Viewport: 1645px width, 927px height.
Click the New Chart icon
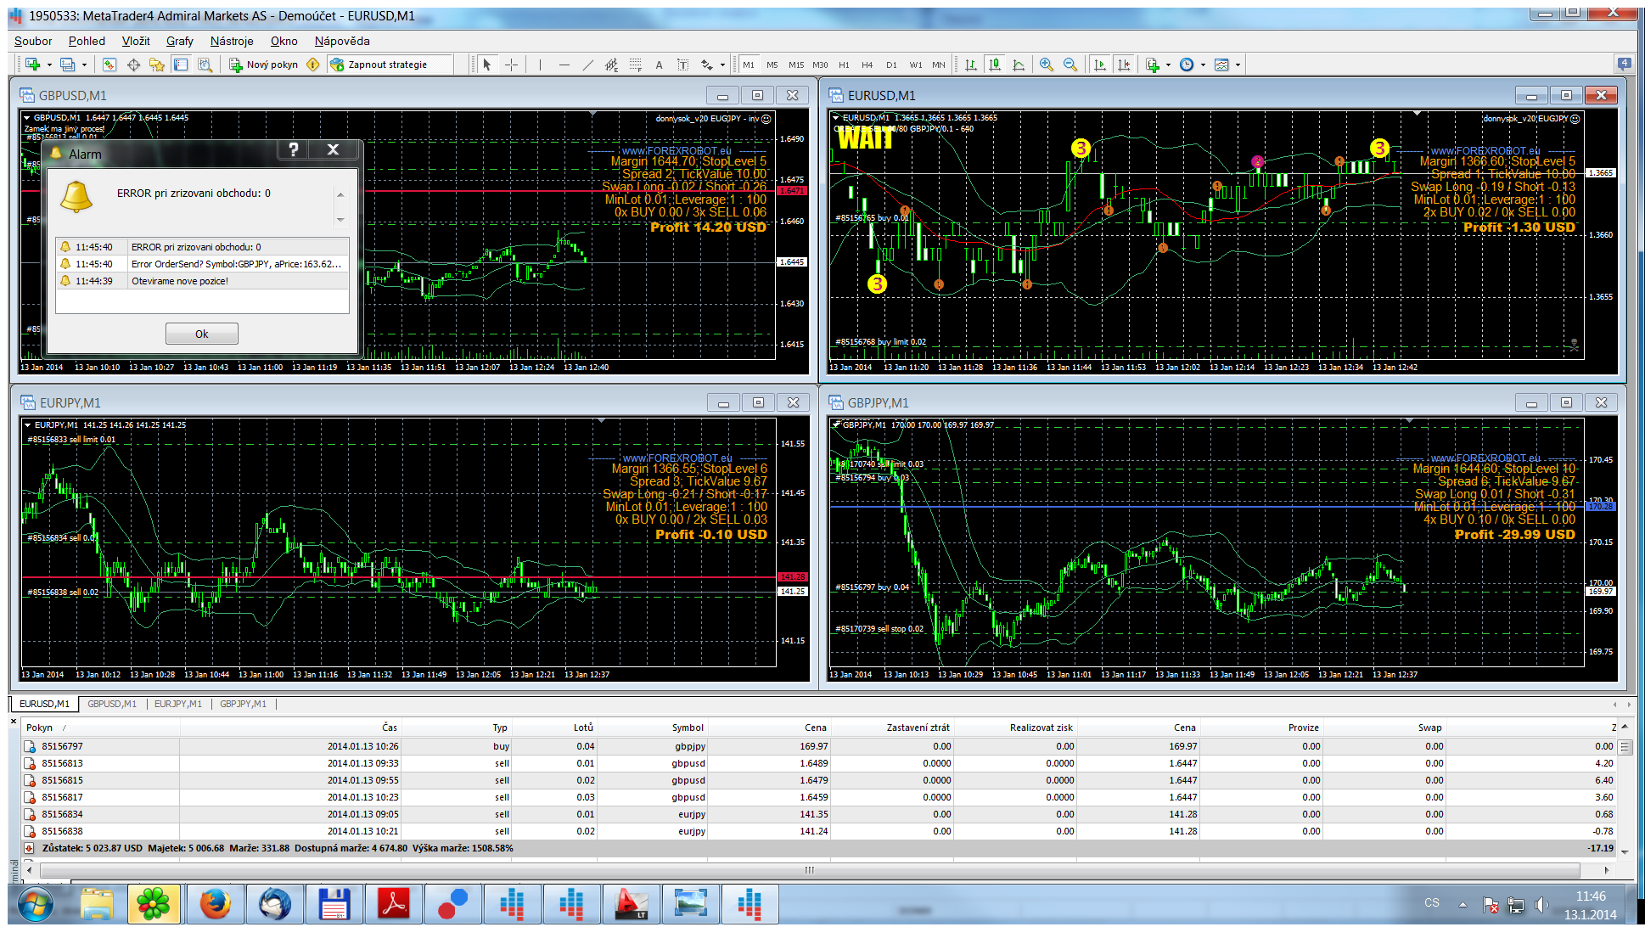(33, 65)
